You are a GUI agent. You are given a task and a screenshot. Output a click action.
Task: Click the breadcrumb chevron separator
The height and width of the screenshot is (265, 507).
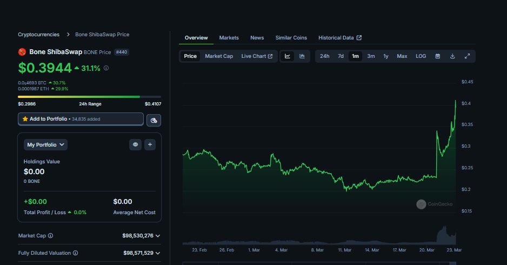click(x=68, y=34)
